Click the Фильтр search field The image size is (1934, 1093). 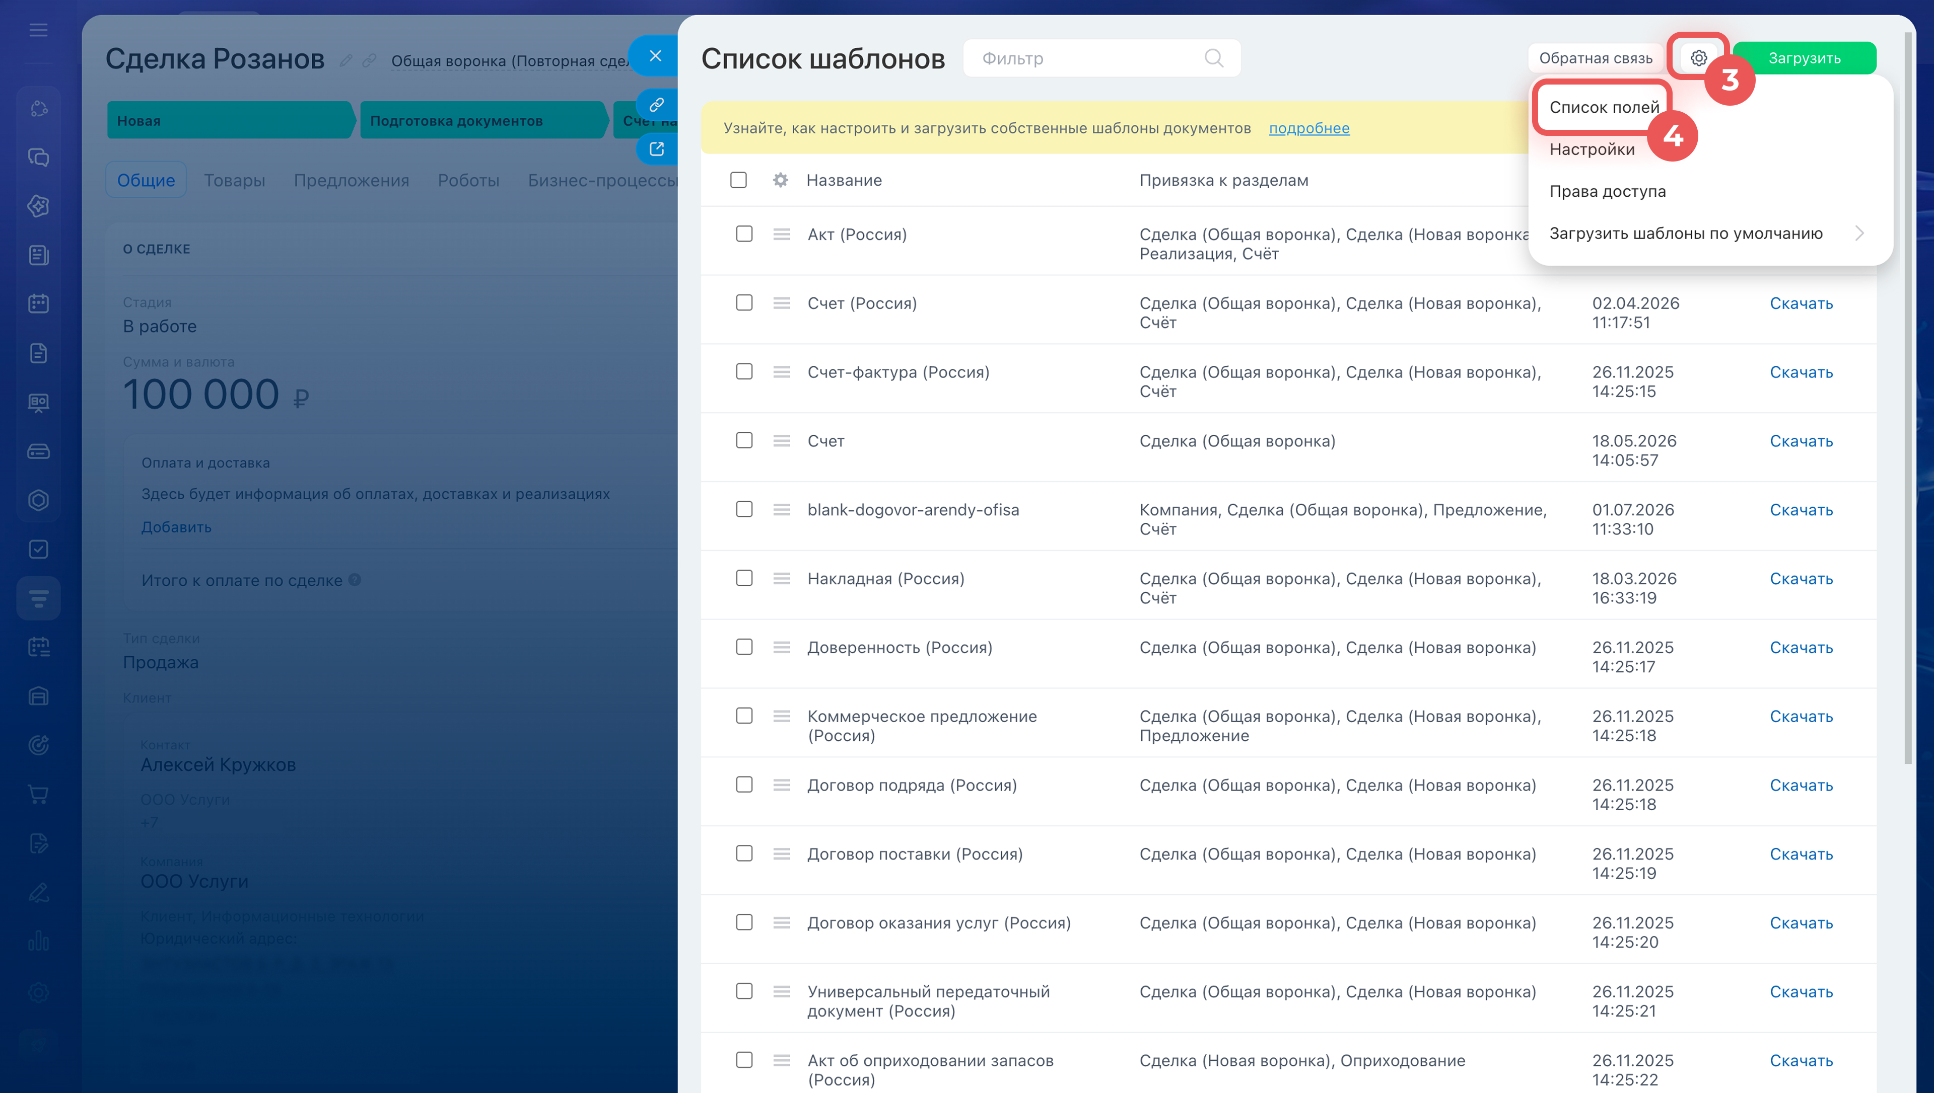1101,58
